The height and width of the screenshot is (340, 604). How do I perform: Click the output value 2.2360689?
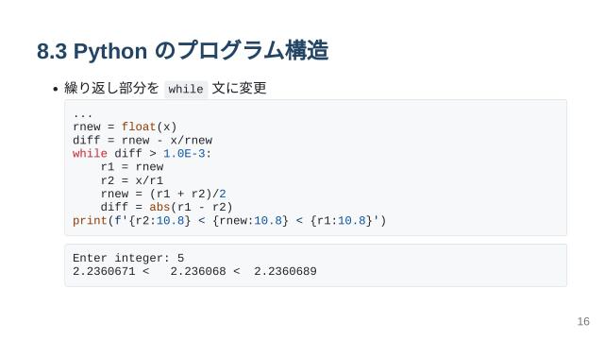(285, 271)
